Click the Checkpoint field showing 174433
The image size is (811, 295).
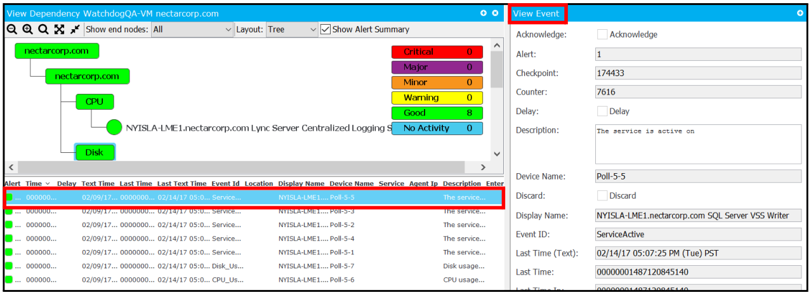(698, 73)
